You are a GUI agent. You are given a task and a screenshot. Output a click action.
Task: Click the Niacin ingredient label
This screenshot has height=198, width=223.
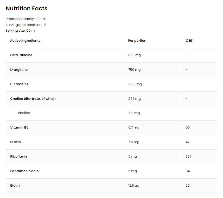click(15, 142)
